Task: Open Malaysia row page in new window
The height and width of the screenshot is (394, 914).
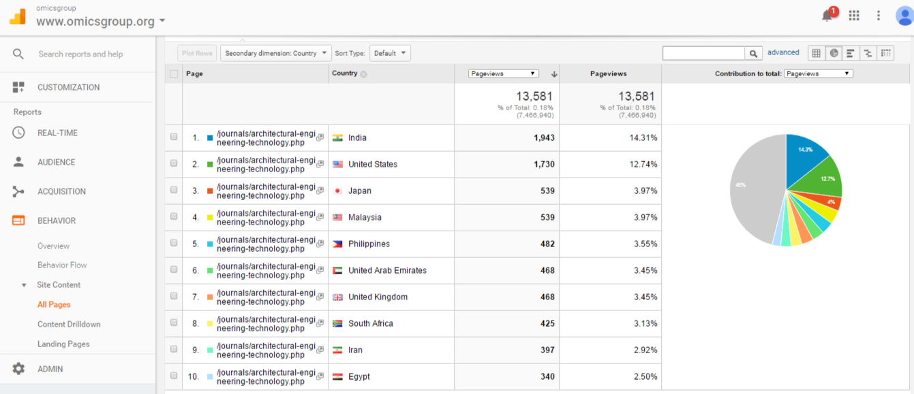Action: point(320,217)
